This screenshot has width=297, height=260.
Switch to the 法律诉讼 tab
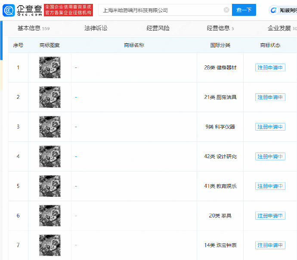tap(96, 28)
